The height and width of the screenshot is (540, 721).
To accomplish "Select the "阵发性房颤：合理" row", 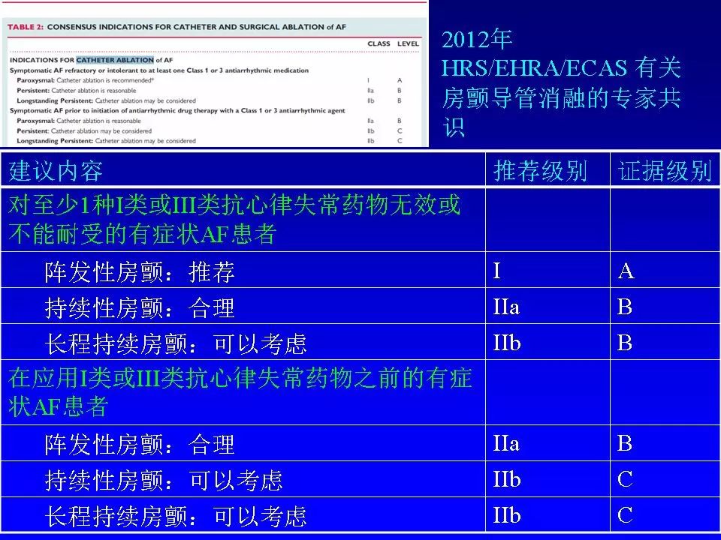I will (x=150, y=445).
